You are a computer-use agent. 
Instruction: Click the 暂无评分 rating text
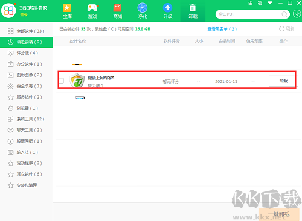point(171,82)
